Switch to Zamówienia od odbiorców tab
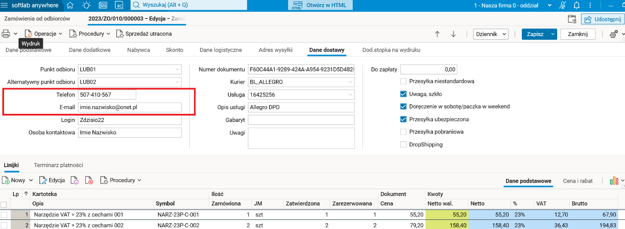Screen dimensions: 625x229 (x=37, y=19)
